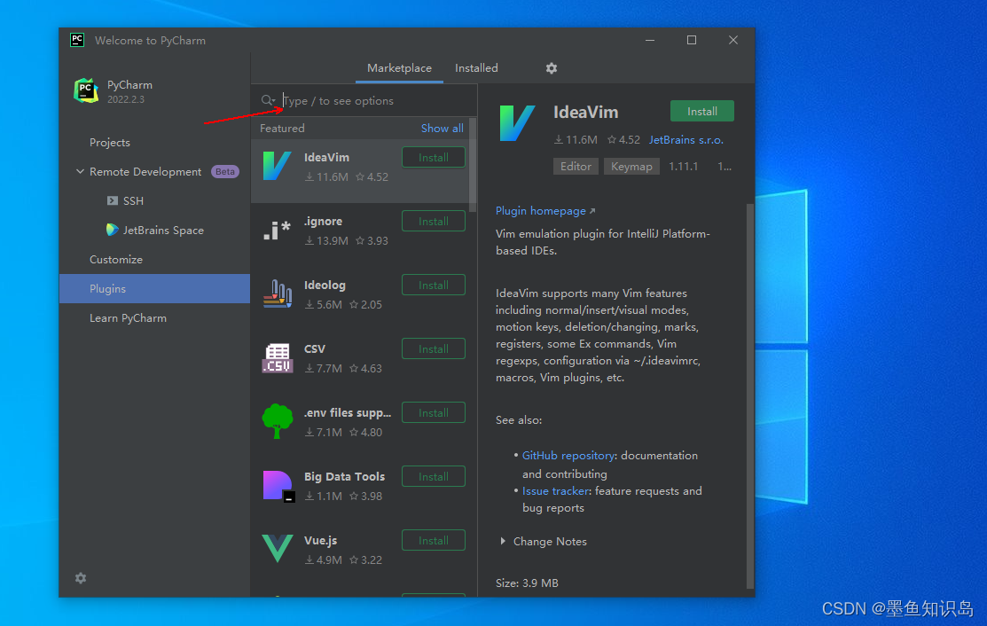Click the plugin details scrollbar
This screenshot has width=987, height=626.
click(749, 396)
